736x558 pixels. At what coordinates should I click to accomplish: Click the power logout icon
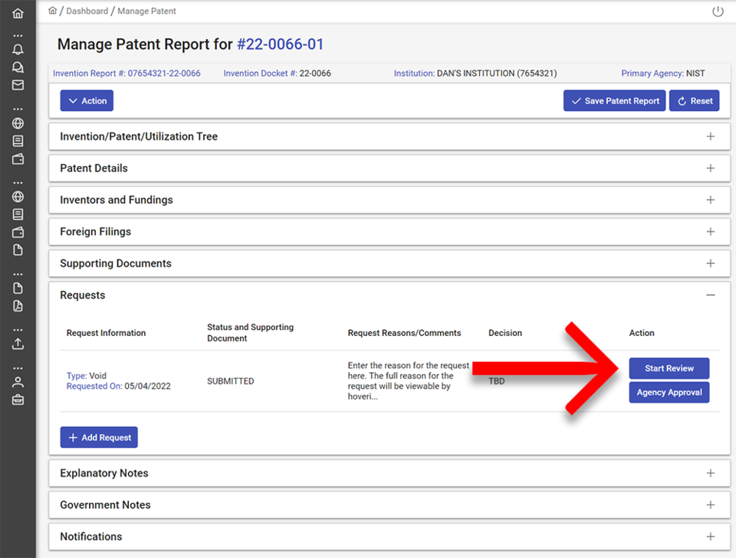pos(718,11)
